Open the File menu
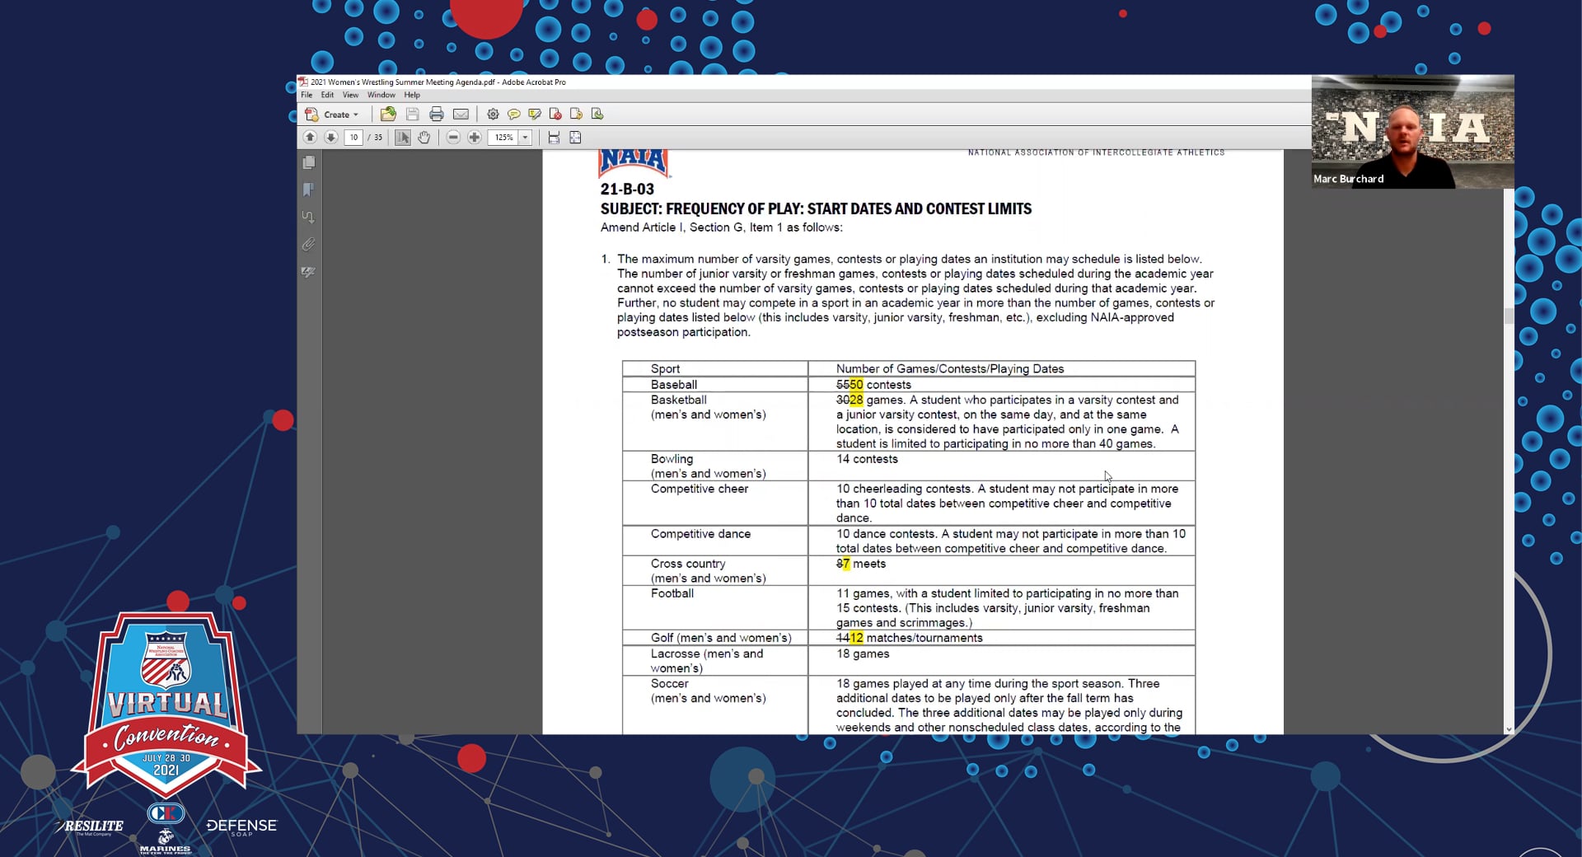1582x857 pixels. [x=307, y=95]
